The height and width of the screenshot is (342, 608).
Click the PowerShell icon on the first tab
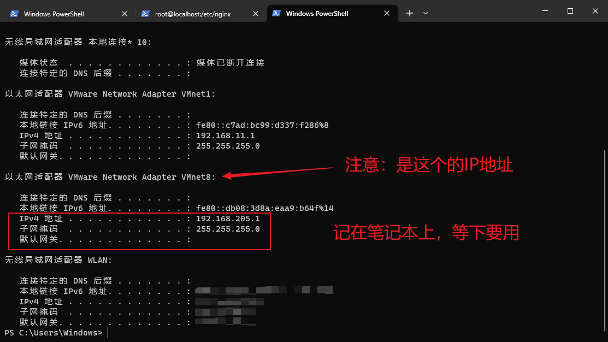tap(14, 14)
